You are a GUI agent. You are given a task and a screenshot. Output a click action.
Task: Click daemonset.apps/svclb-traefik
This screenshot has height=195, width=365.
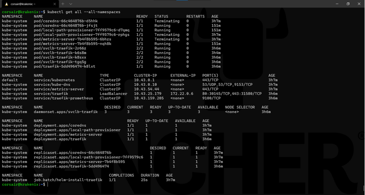click(66, 112)
